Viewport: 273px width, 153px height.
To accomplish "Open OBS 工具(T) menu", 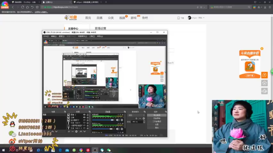I will point(92,36).
